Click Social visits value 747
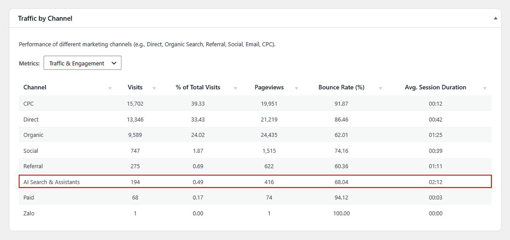Screen dimensions: 510x240 click(x=135, y=151)
